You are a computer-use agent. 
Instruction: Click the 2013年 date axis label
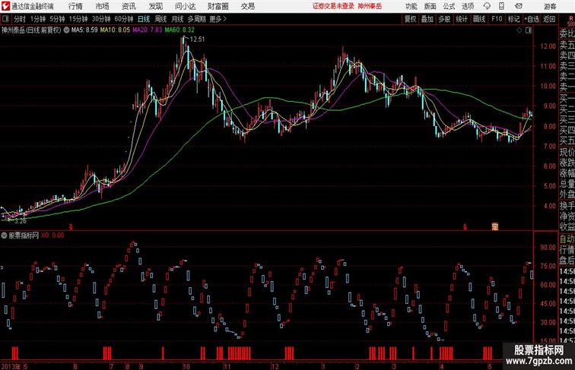(11, 366)
